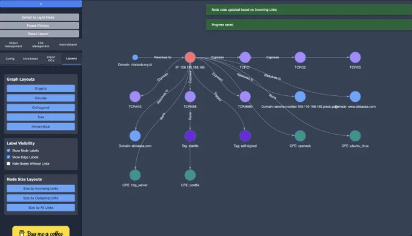Image resolution: width=412 pixels, height=236 pixels.
Task: Select the serene-noether plesk domain node
Action: click(300, 96)
